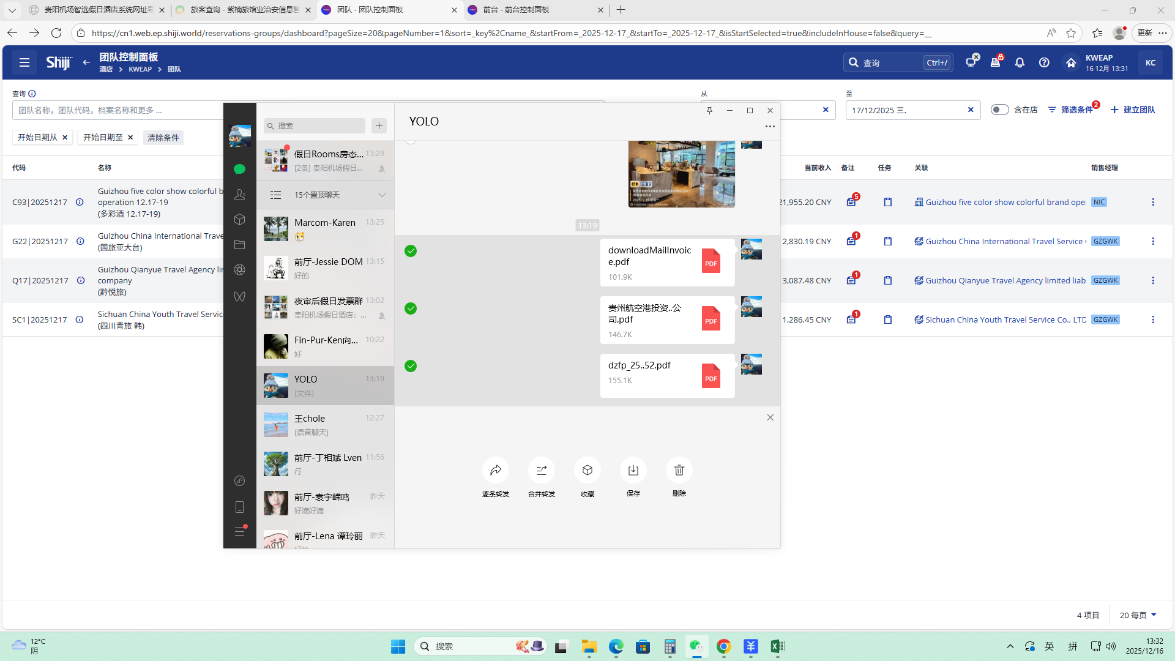The image size is (1175, 661).
Task: Click the delete (删除) trash icon
Action: pos(679,470)
